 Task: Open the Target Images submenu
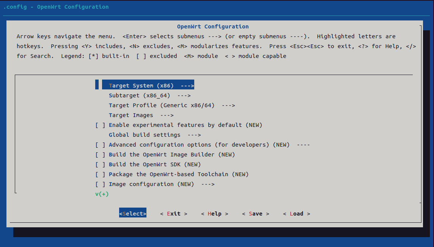pyautogui.click(x=141, y=115)
